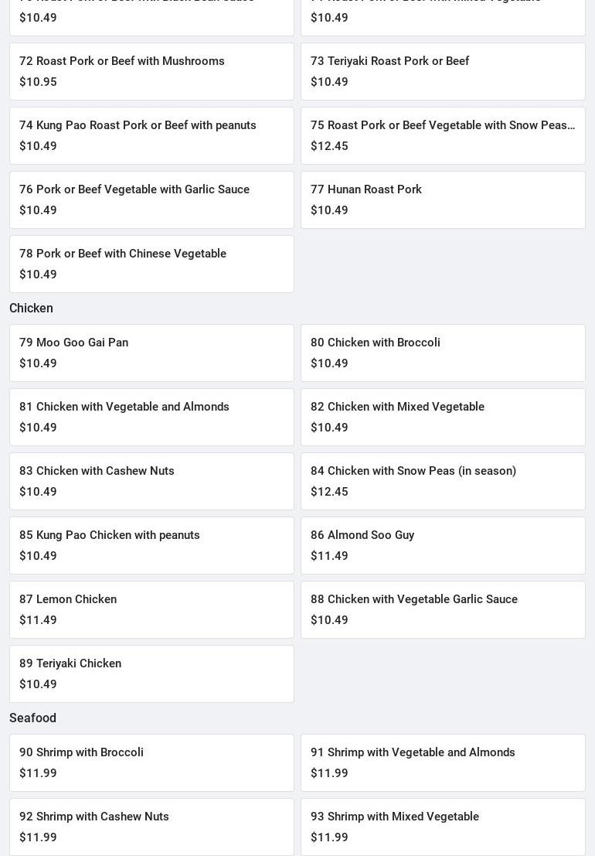Screen dimensions: 595x856
Task: Select 72 Roast Pork or Beef with Mushrooms
Action: [151, 71]
